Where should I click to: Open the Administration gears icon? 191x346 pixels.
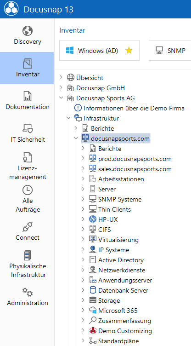click(x=28, y=292)
